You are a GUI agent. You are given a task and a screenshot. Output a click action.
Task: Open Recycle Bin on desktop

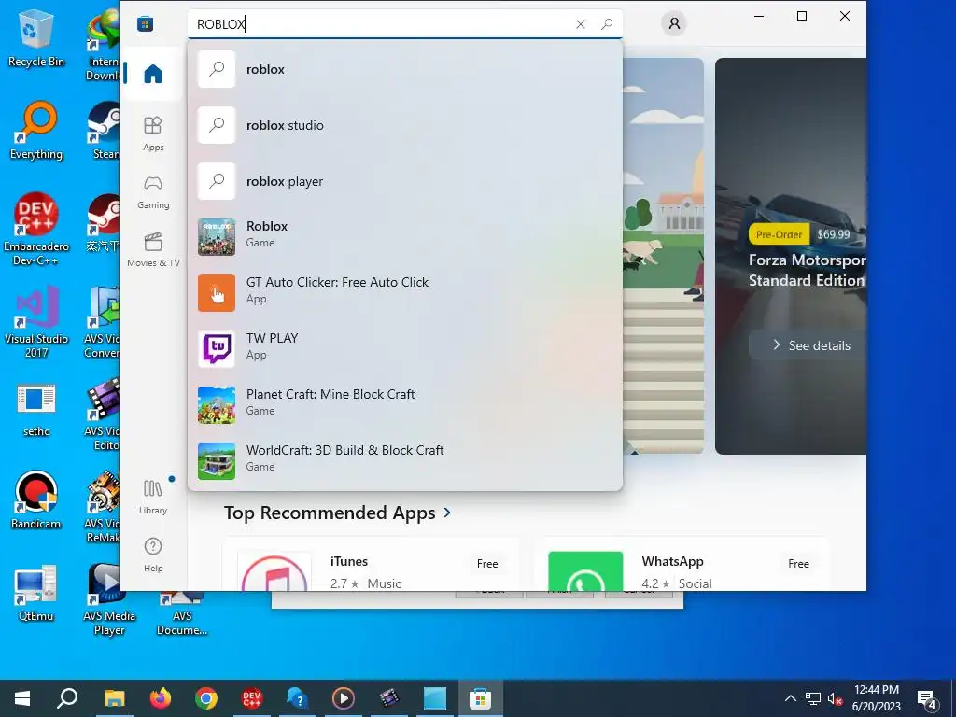(36, 38)
